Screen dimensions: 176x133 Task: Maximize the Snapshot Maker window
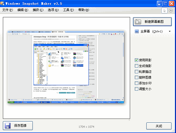[166, 4]
